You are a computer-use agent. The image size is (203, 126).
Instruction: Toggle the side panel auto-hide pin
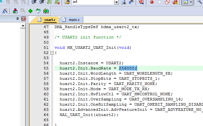coord(17,19)
